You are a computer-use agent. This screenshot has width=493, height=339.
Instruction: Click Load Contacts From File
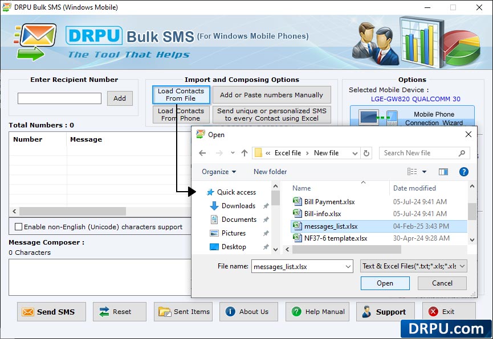click(181, 94)
